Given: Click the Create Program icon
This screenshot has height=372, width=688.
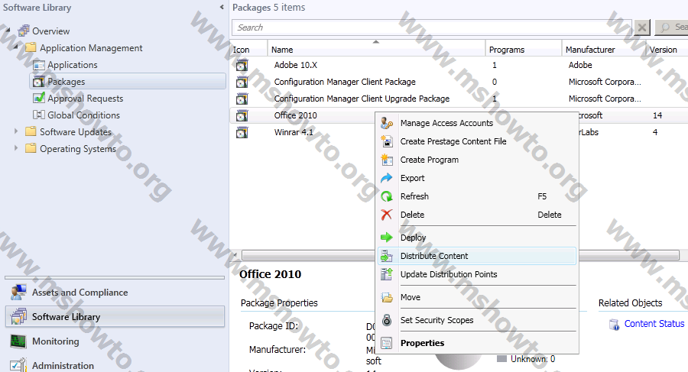Looking at the screenshot, I should pos(387,160).
